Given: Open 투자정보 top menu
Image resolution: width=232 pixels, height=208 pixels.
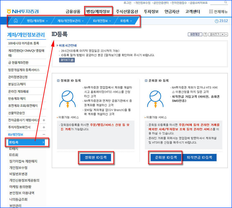Looking at the screenshot, I should [x=151, y=11].
